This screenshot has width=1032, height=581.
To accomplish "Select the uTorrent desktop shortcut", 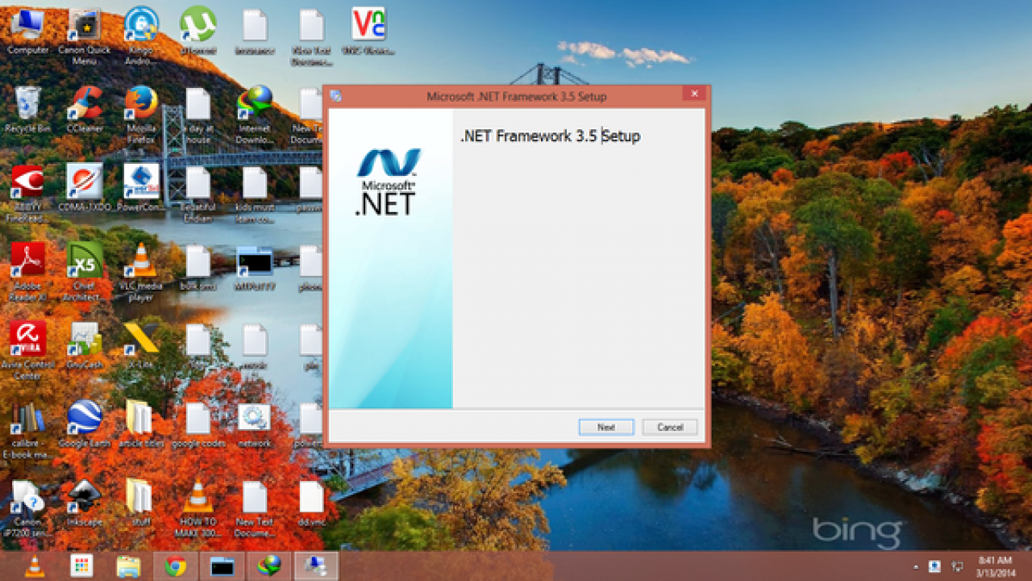I will pyautogui.click(x=198, y=31).
